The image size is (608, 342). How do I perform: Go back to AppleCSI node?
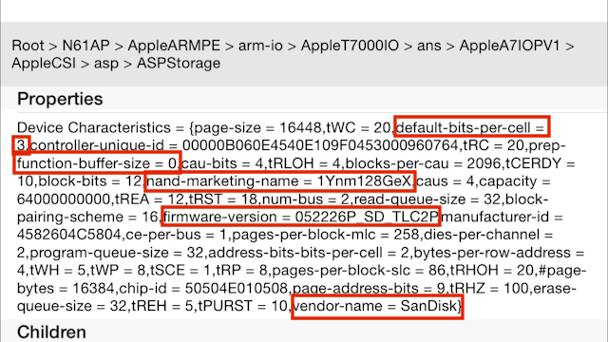click(x=44, y=64)
